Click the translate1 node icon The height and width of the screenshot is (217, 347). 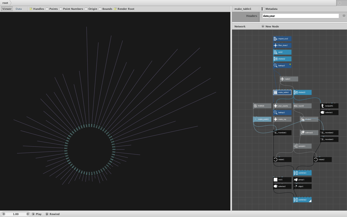click(x=275, y=133)
